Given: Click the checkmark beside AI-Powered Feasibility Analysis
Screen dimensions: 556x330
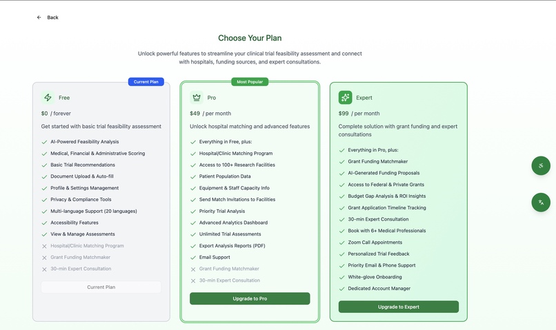Looking at the screenshot, I should [44, 142].
